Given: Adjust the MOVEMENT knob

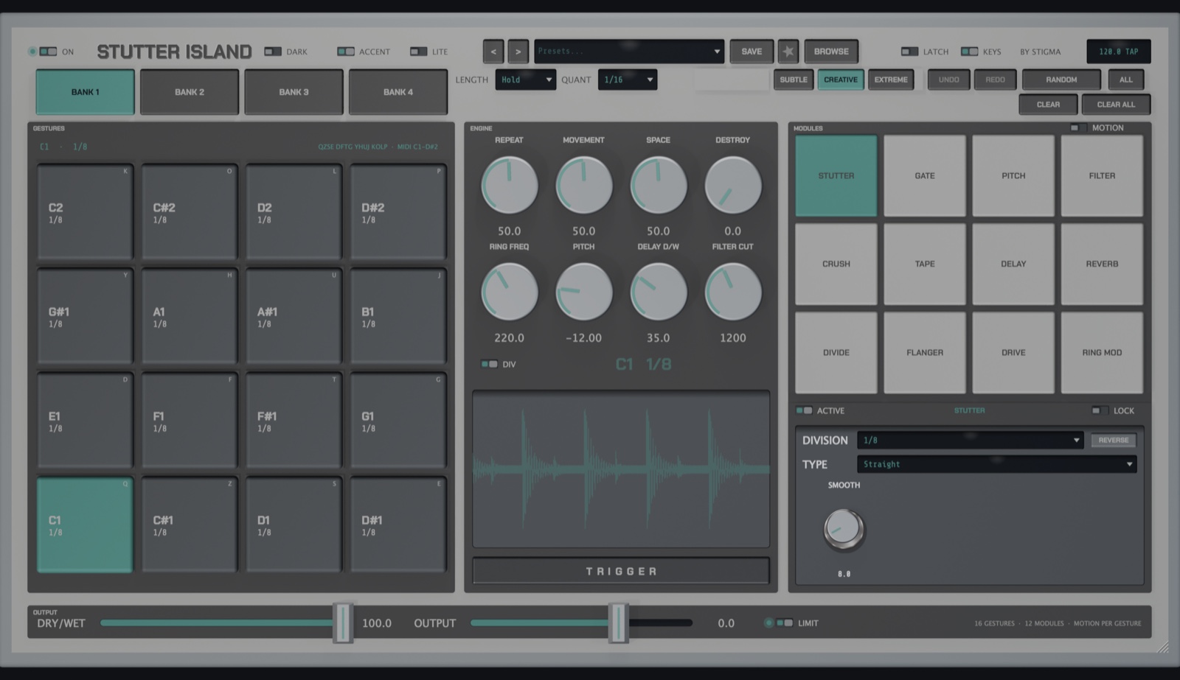Looking at the screenshot, I should (x=583, y=185).
